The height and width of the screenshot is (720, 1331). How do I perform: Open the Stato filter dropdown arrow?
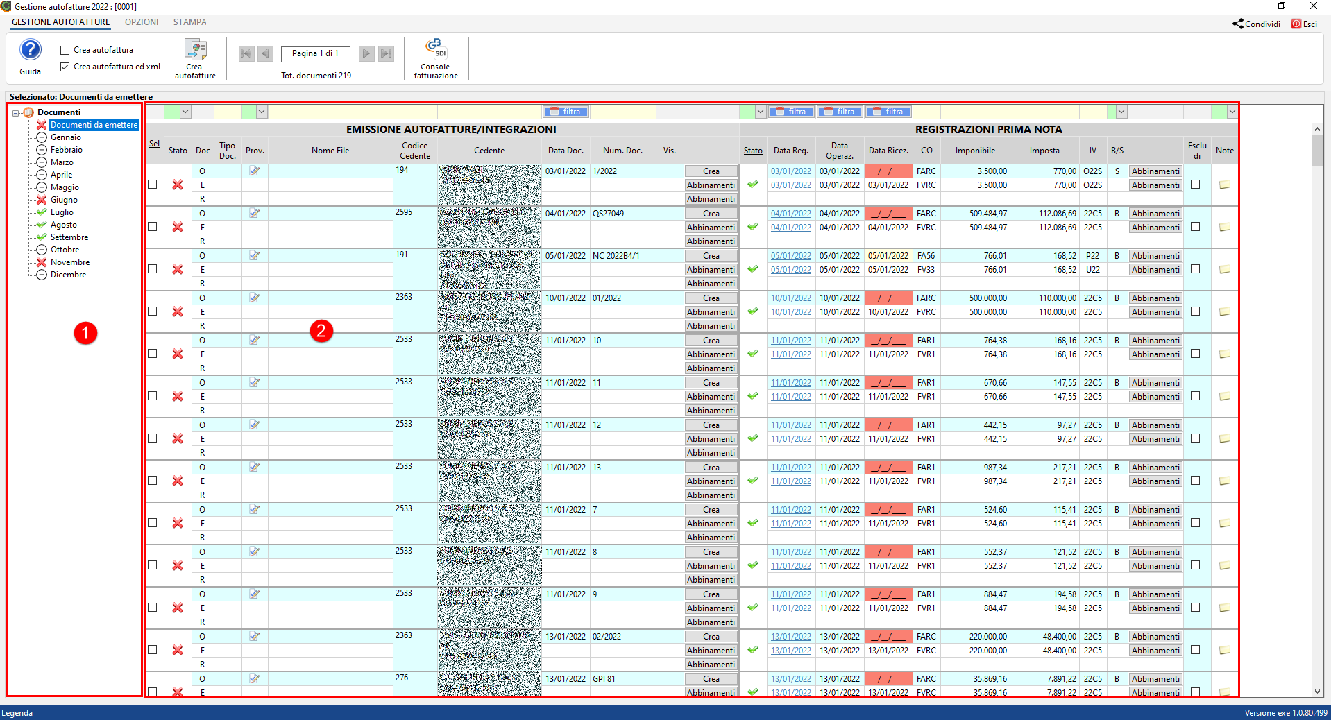pos(185,112)
